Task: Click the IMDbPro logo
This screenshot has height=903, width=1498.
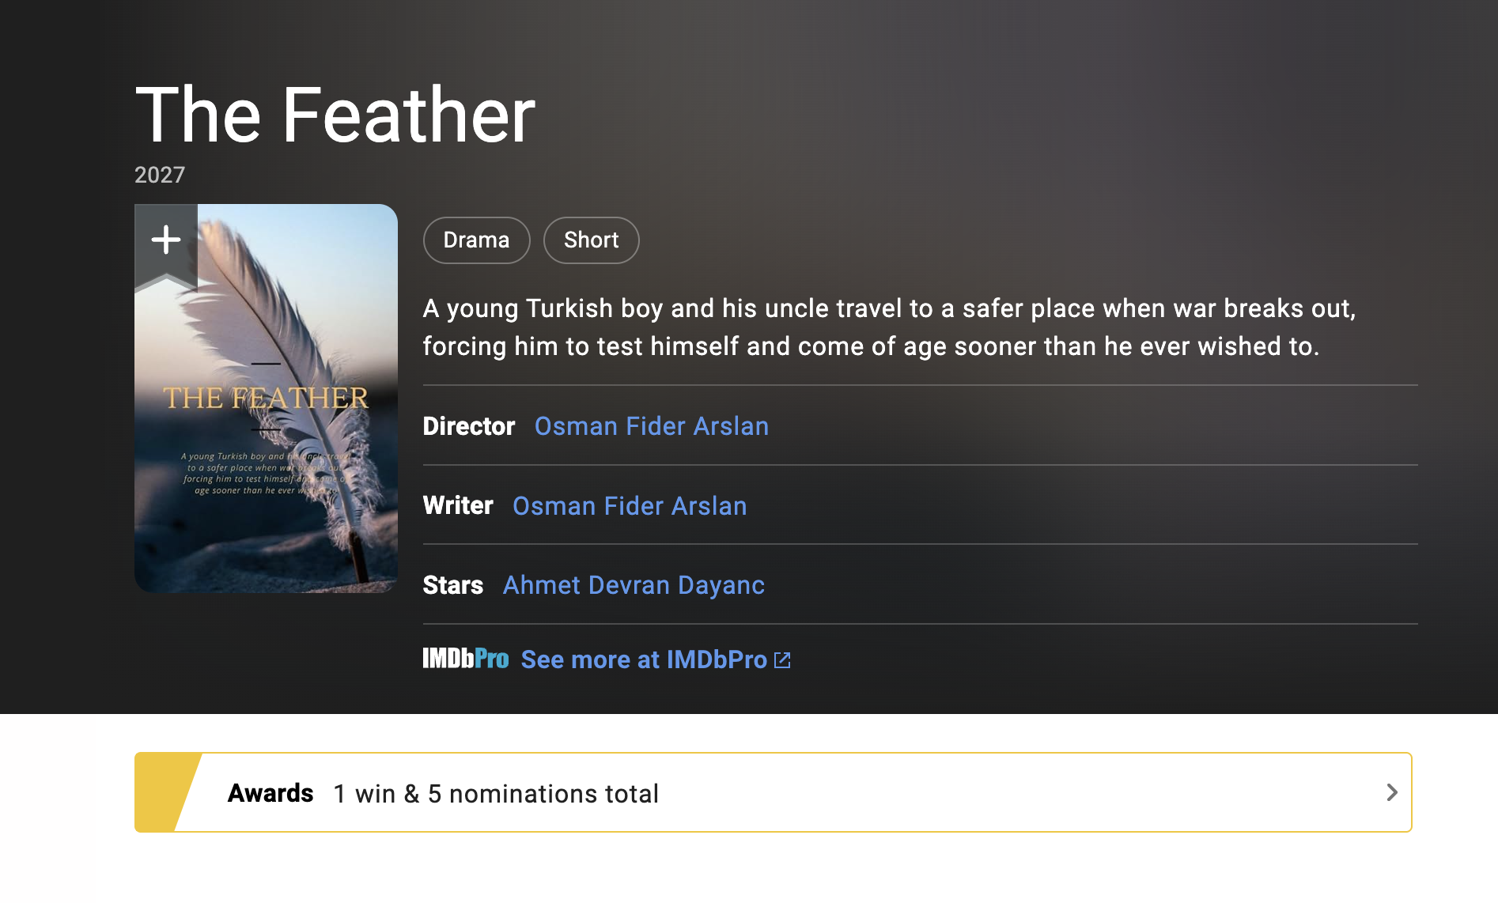Action: (x=465, y=659)
